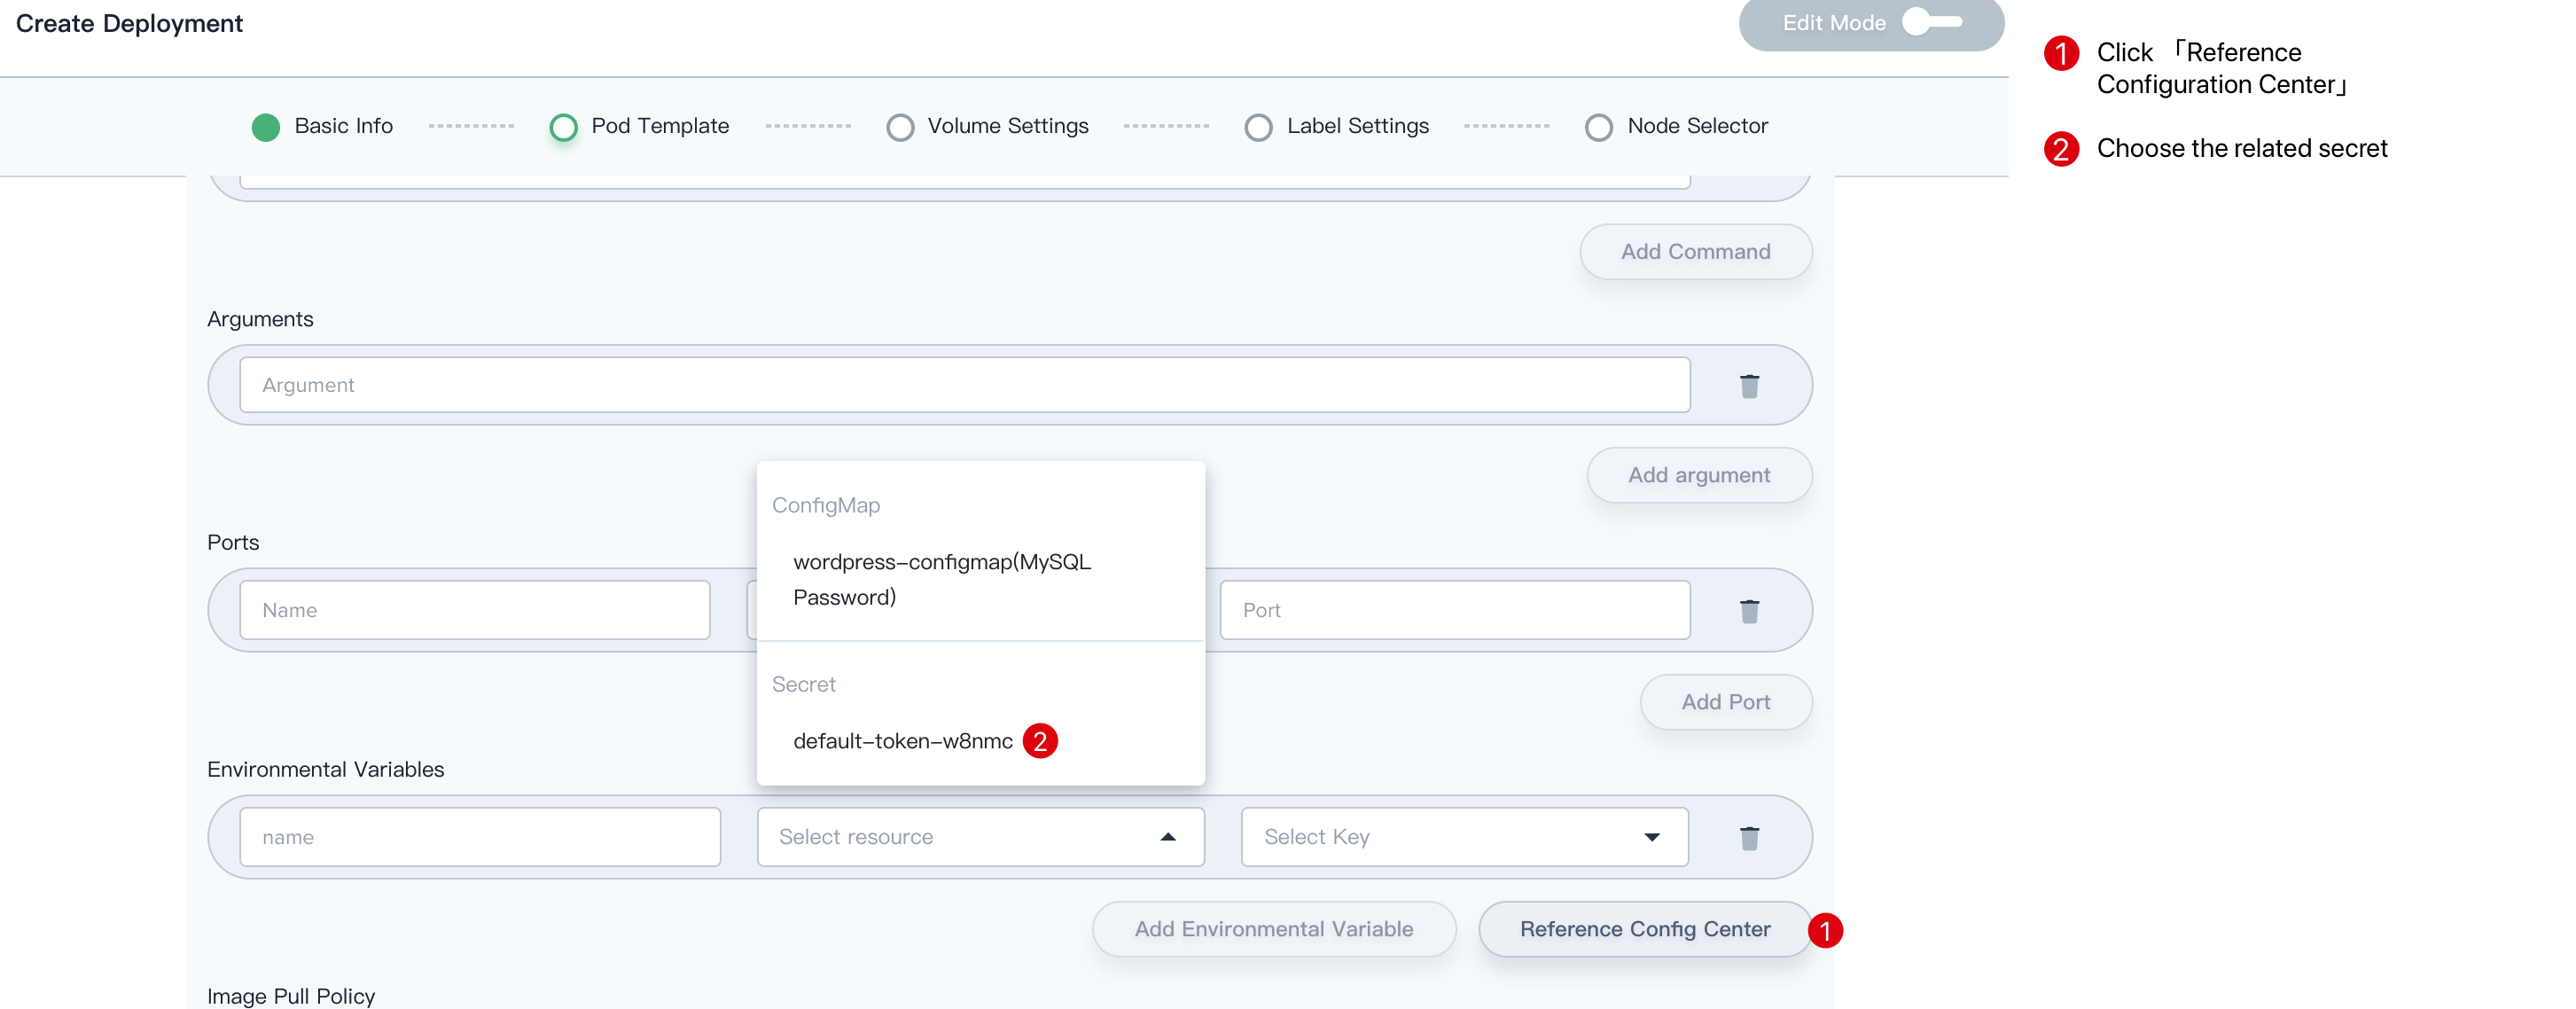Click the ConfigMap group heading
This screenshot has width=2576, height=1009.
825,505
